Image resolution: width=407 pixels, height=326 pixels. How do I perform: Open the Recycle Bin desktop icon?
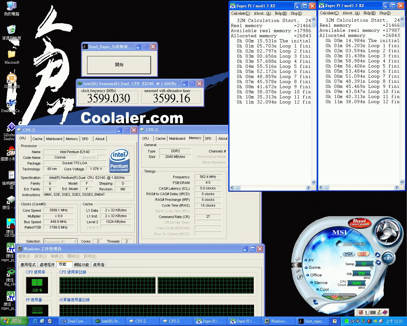pyautogui.click(x=11, y=32)
